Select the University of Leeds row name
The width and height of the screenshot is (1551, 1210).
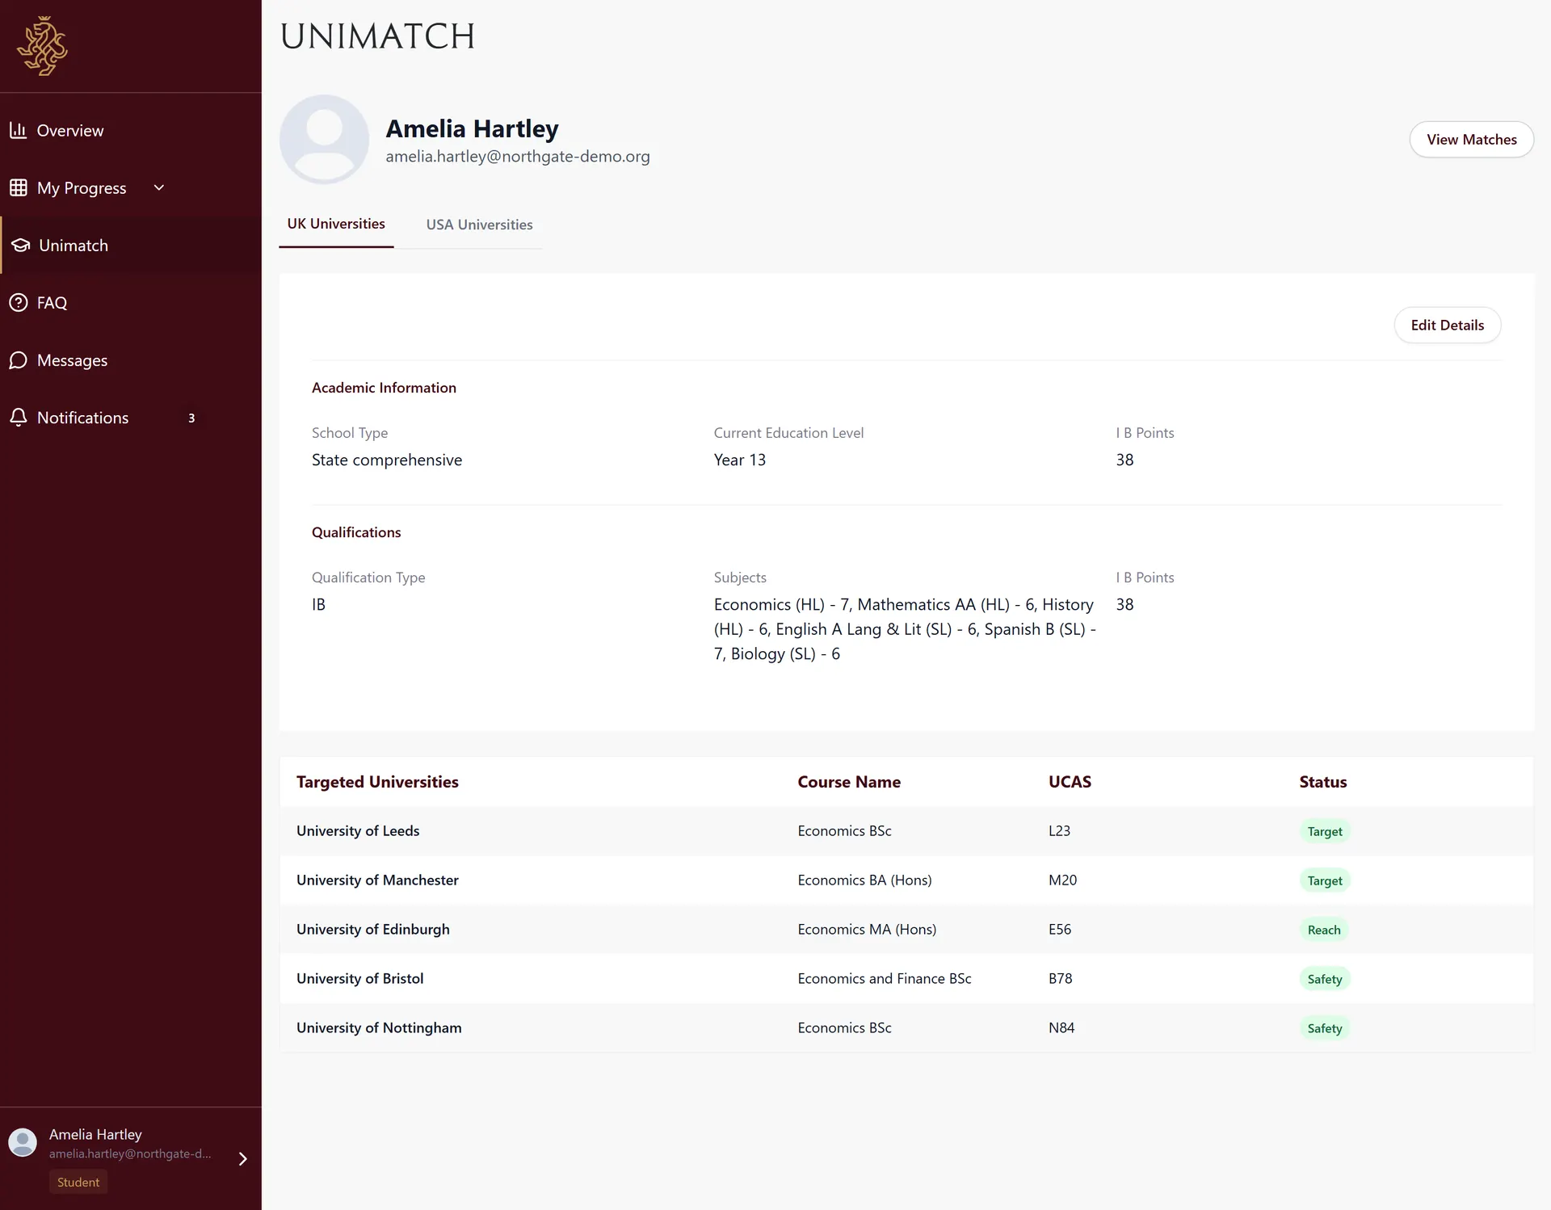click(x=358, y=830)
